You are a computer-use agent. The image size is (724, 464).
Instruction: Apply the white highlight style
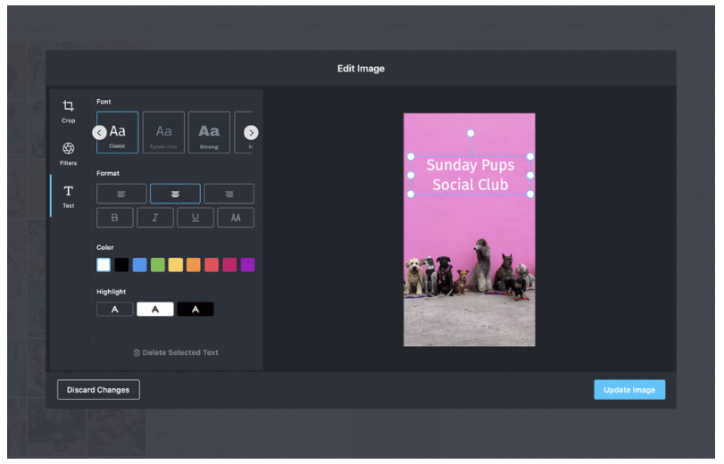(x=154, y=309)
